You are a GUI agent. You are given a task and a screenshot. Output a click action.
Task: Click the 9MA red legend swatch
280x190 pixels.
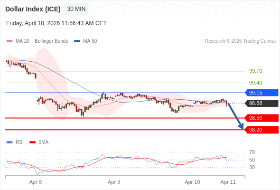pyautogui.click(x=32, y=142)
